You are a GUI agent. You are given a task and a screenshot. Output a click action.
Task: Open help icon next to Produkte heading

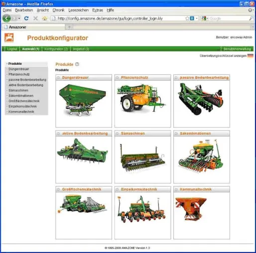77,64
